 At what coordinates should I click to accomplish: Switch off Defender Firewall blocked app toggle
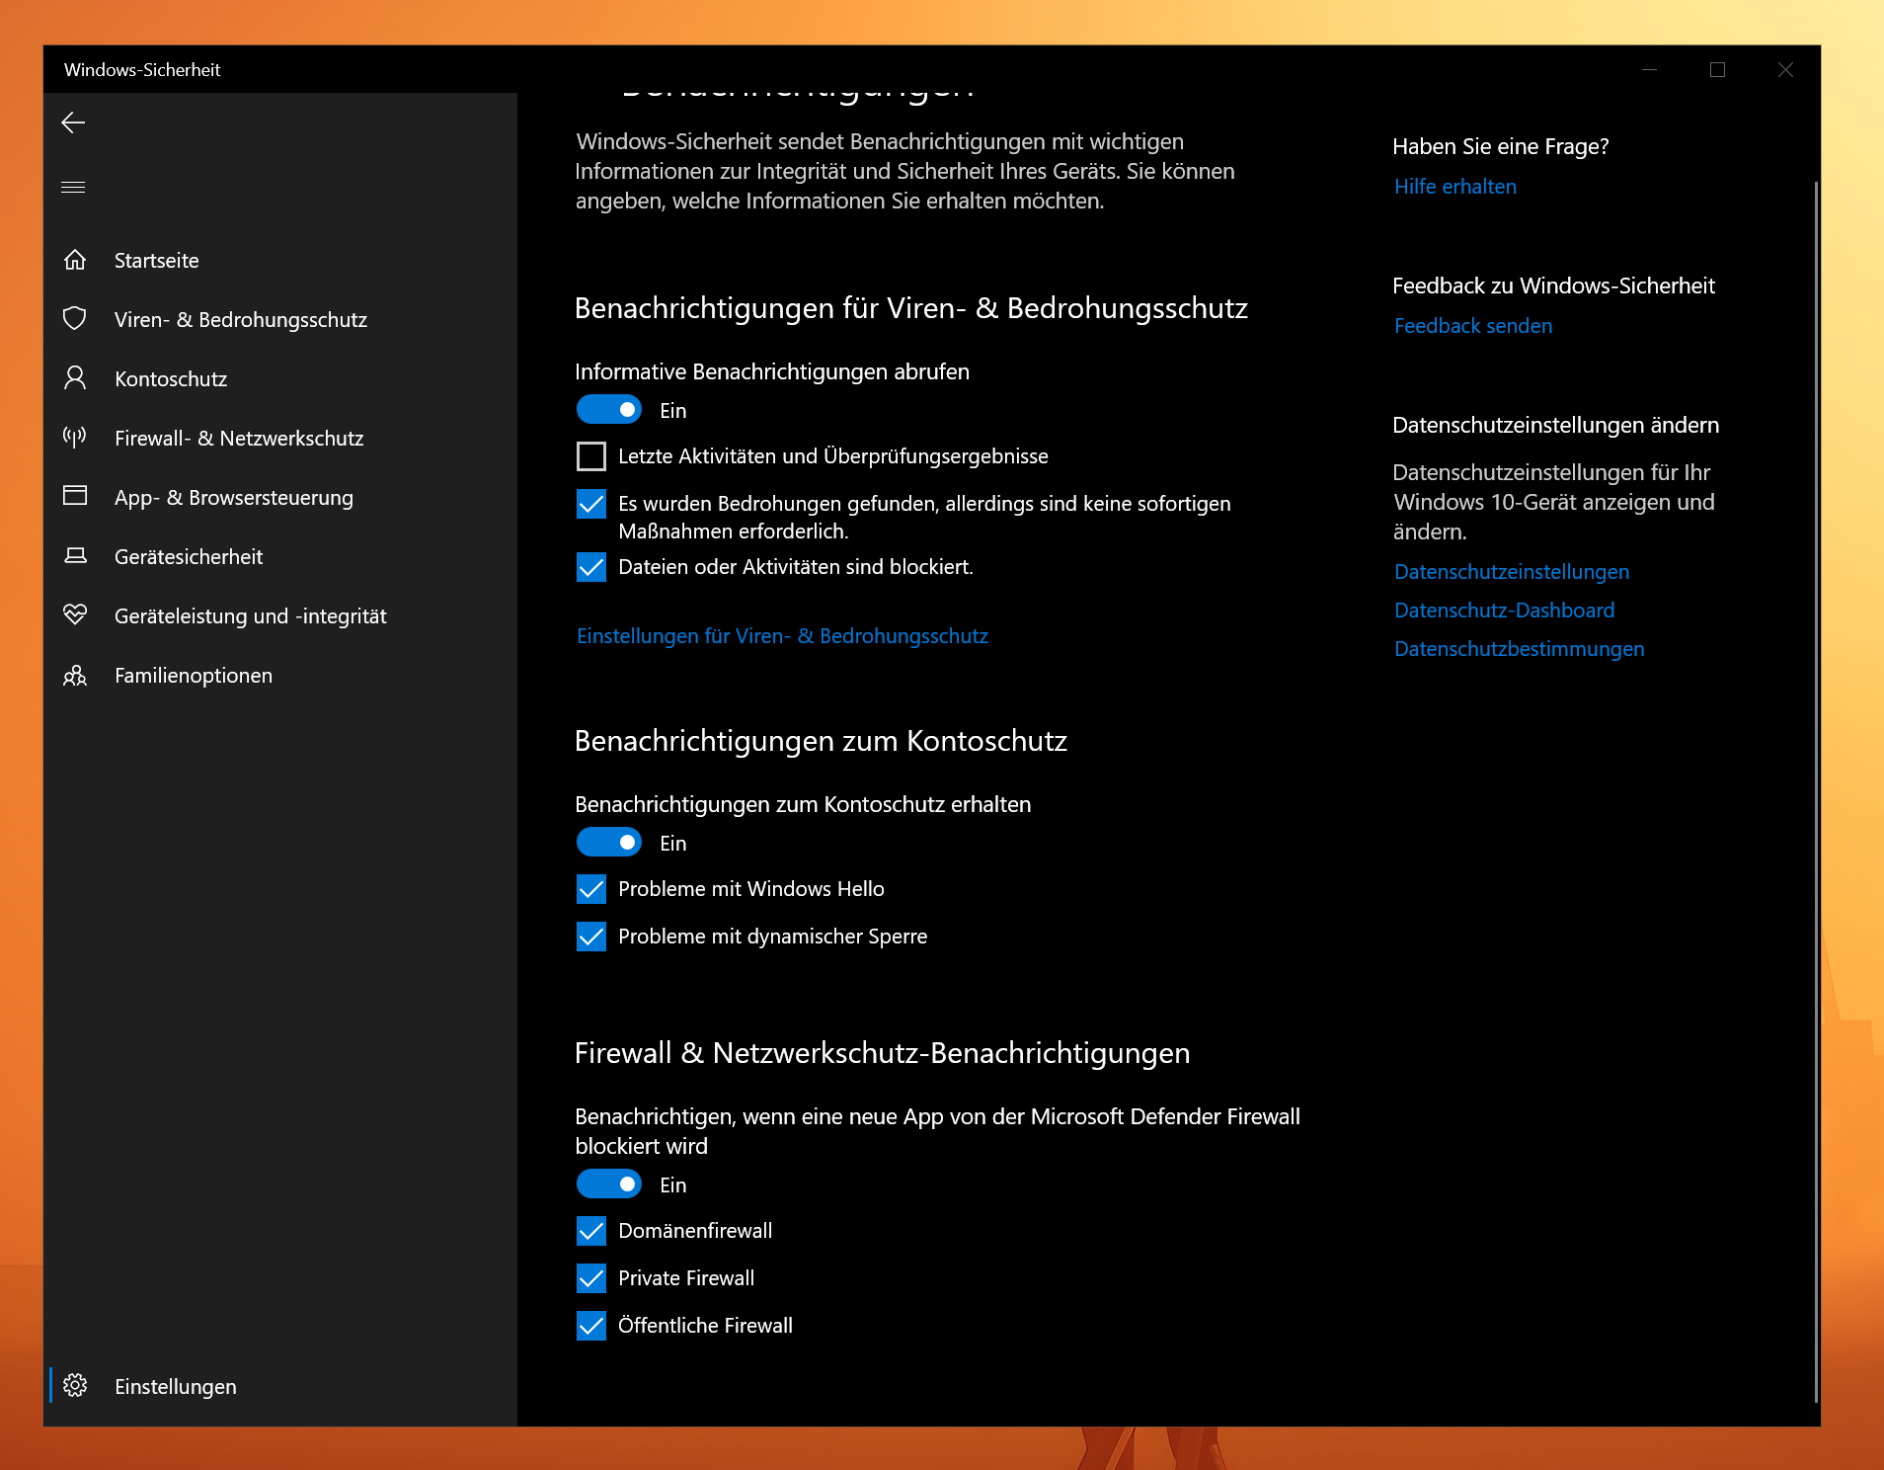pyautogui.click(x=609, y=1184)
